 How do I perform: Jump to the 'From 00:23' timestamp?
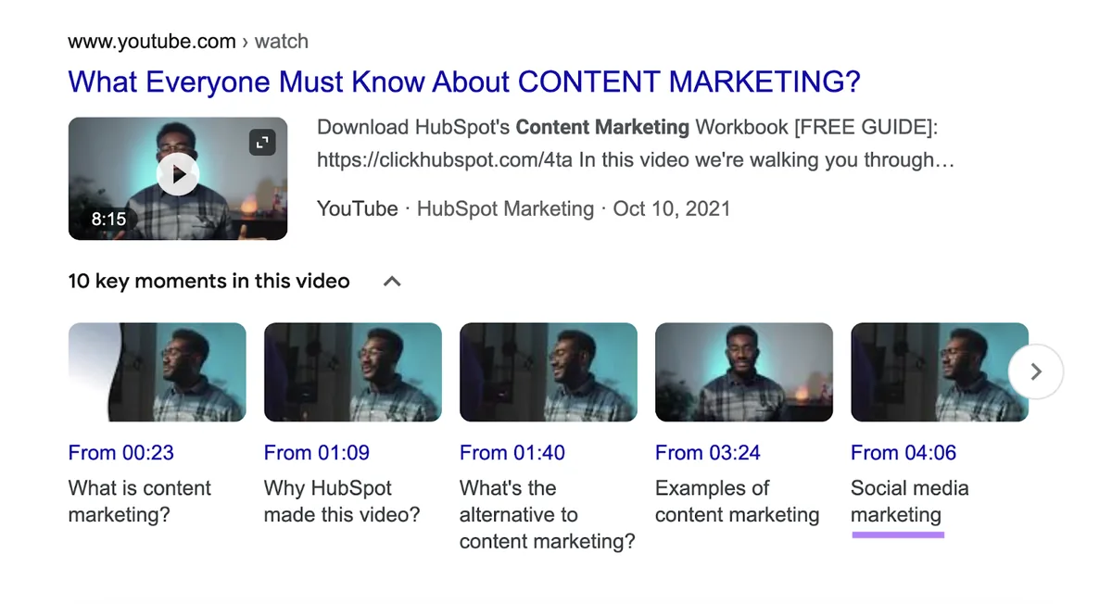click(x=121, y=453)
